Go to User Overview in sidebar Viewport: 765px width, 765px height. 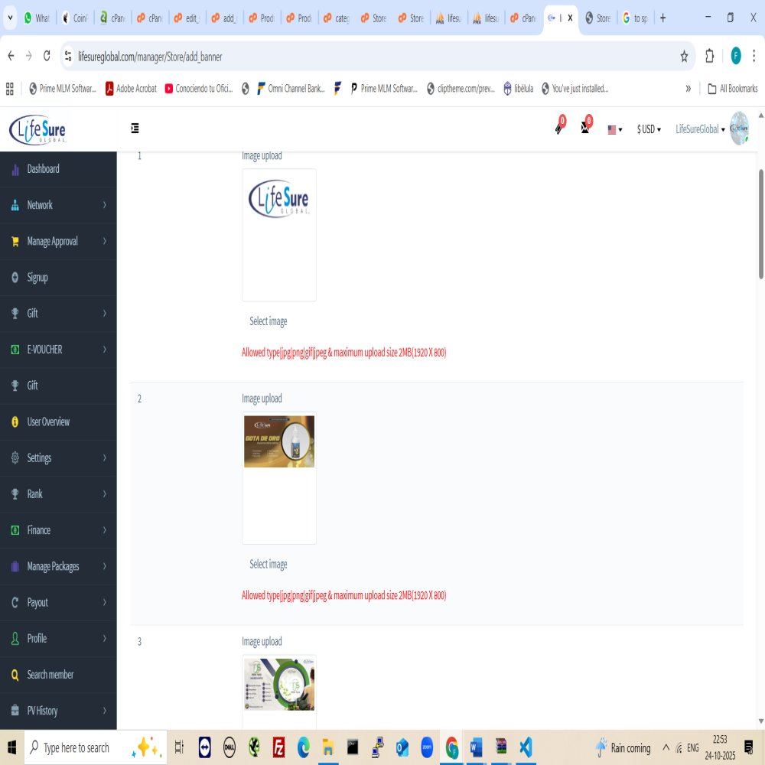click(48, 422)
